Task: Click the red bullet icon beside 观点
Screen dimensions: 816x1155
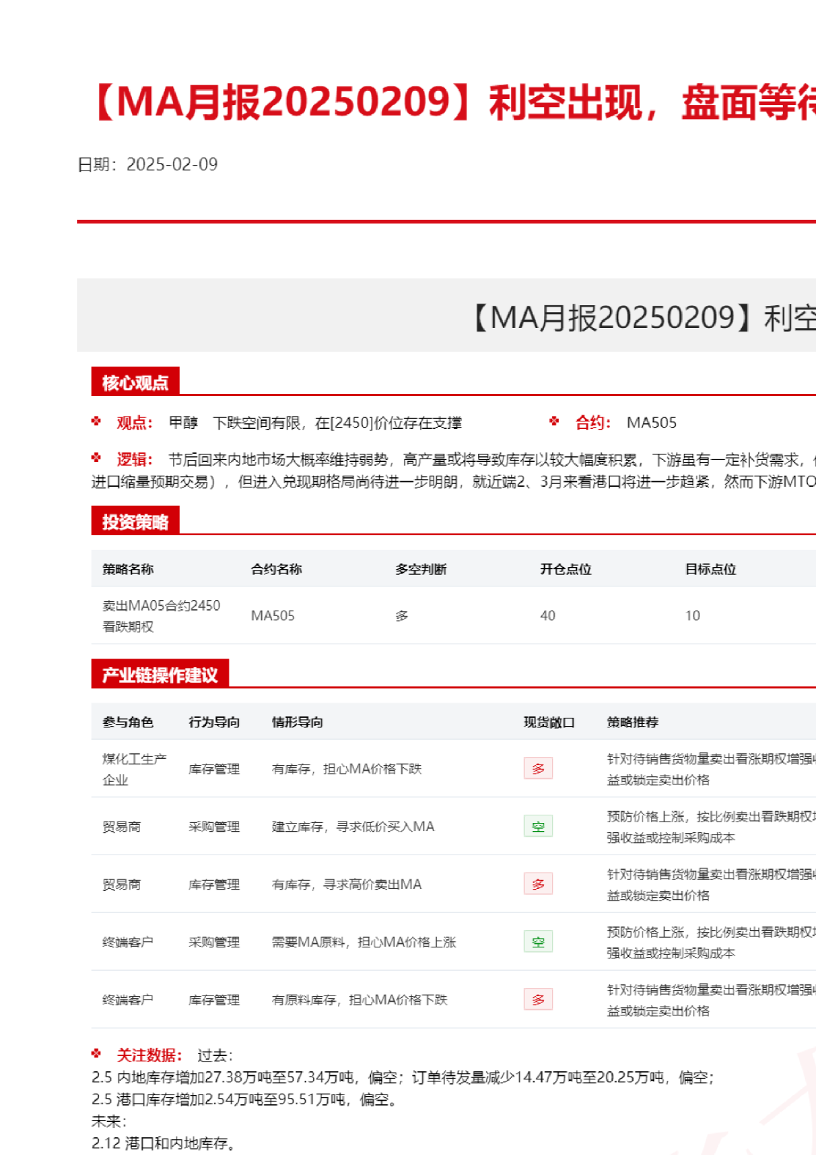Action: (96, 421)
